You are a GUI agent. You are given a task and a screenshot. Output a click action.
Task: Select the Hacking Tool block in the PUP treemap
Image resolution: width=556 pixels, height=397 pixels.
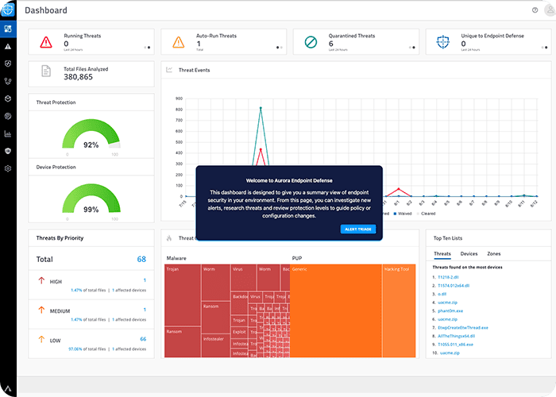tap(399, 310)
